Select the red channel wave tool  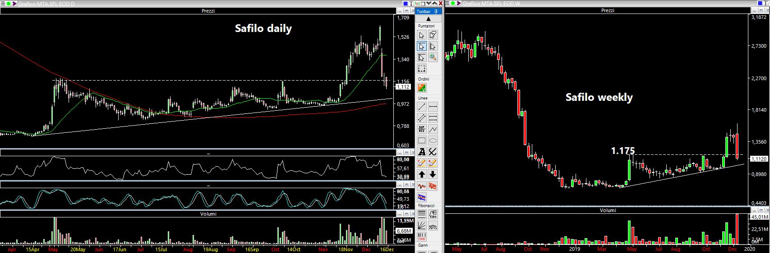click(433, 185)
